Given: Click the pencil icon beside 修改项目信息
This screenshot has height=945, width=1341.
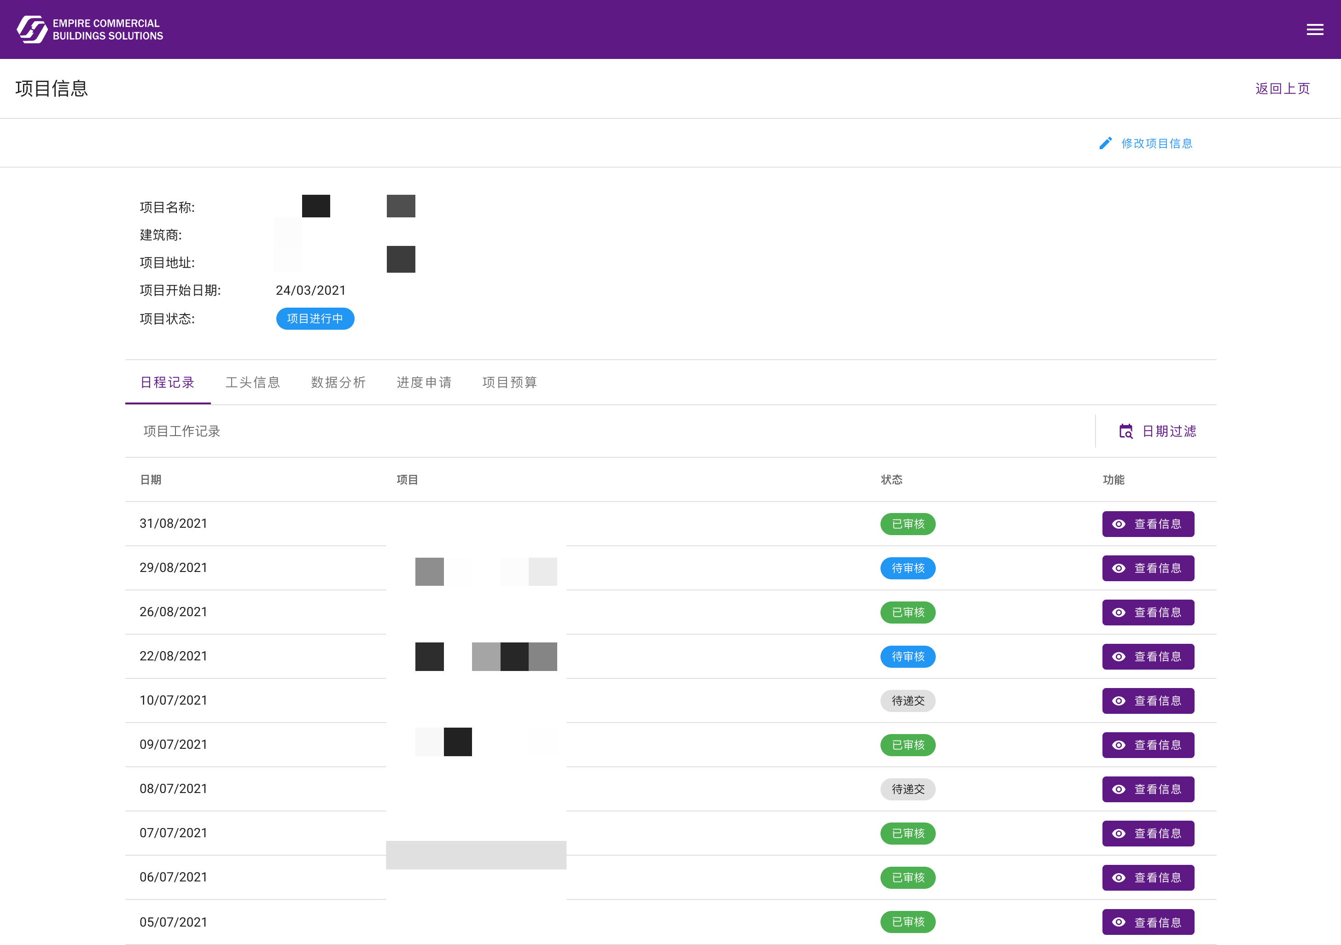Looking at the screenshot, I should click(x=1106, y=143).
